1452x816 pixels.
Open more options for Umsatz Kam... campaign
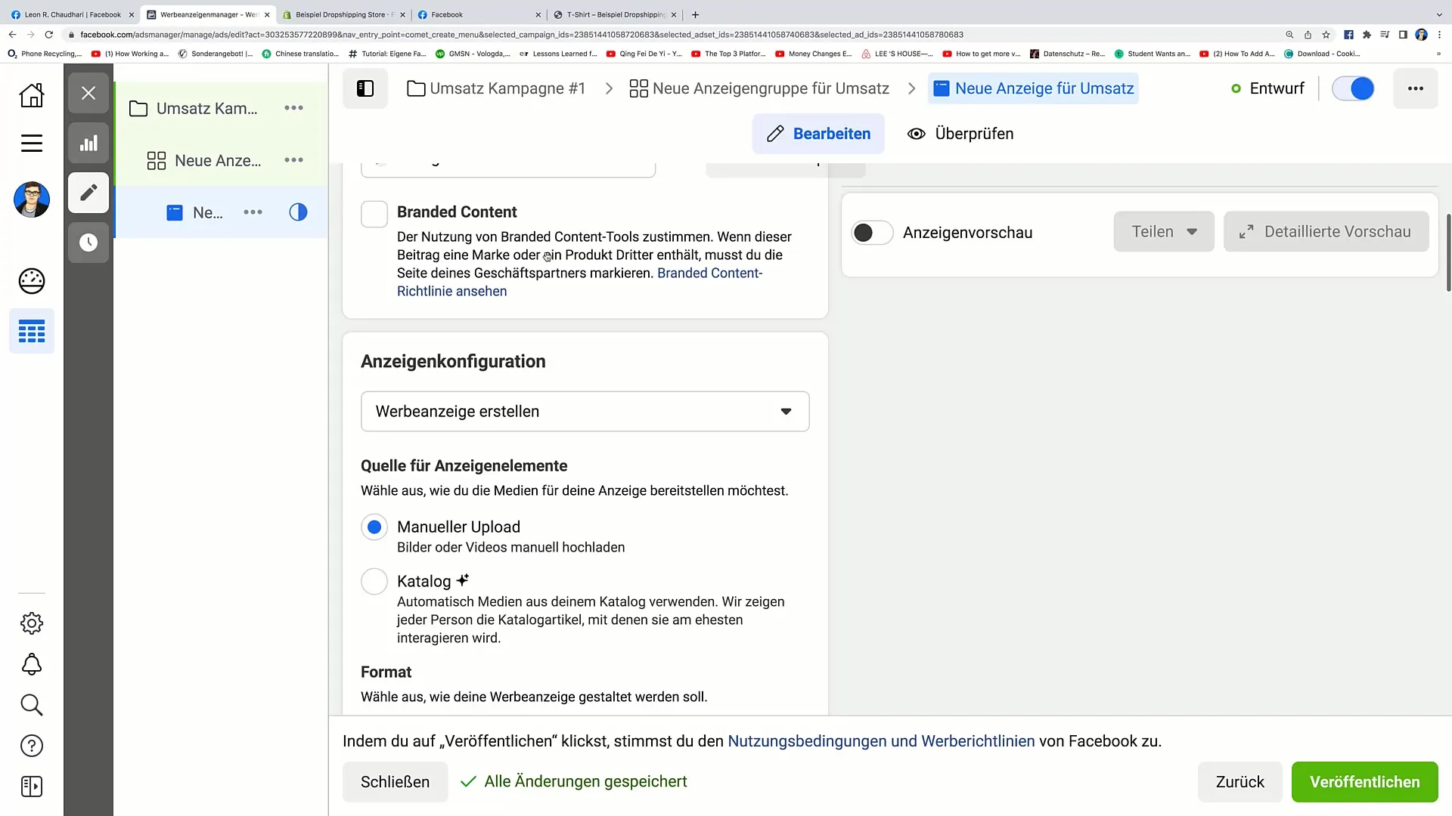pyautogui.click(x=293, y=108)
